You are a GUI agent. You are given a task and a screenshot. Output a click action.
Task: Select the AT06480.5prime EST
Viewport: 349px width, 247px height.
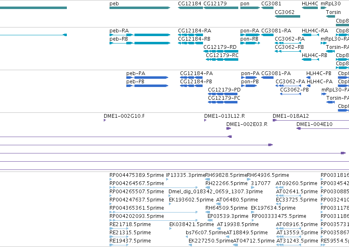(218, 204)
